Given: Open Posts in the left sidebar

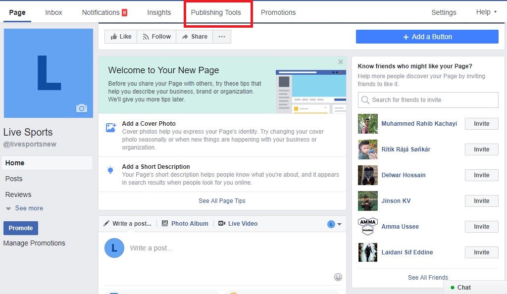Looking at the screenshot, I should pos(14,179).
